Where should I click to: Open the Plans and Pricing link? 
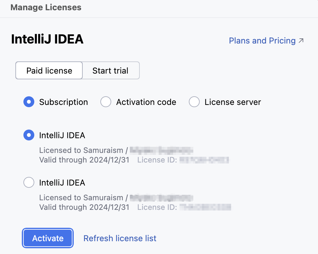coord(262,41)
